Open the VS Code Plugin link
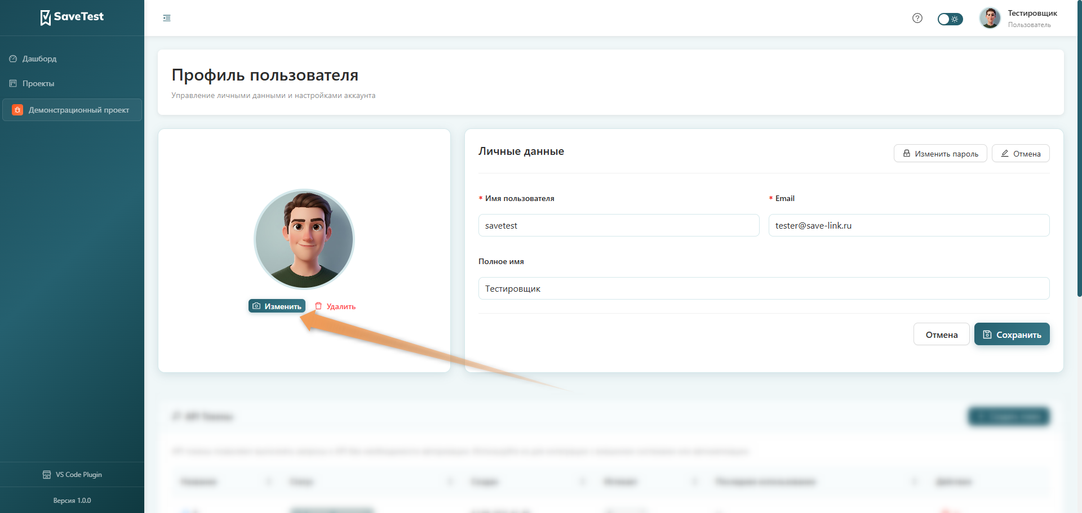This screenshot has height=513, width=1082. 72,475
